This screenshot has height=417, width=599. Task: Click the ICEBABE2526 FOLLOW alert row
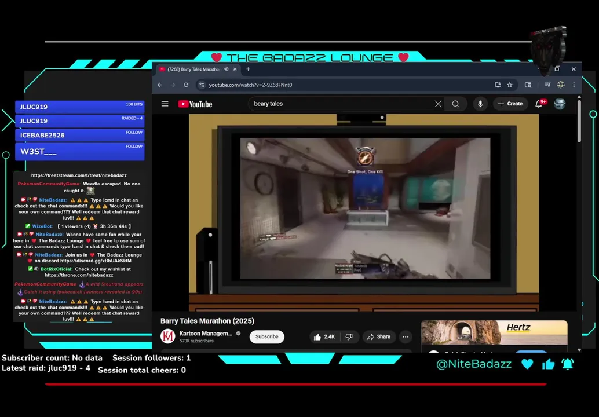coord(80,135)
